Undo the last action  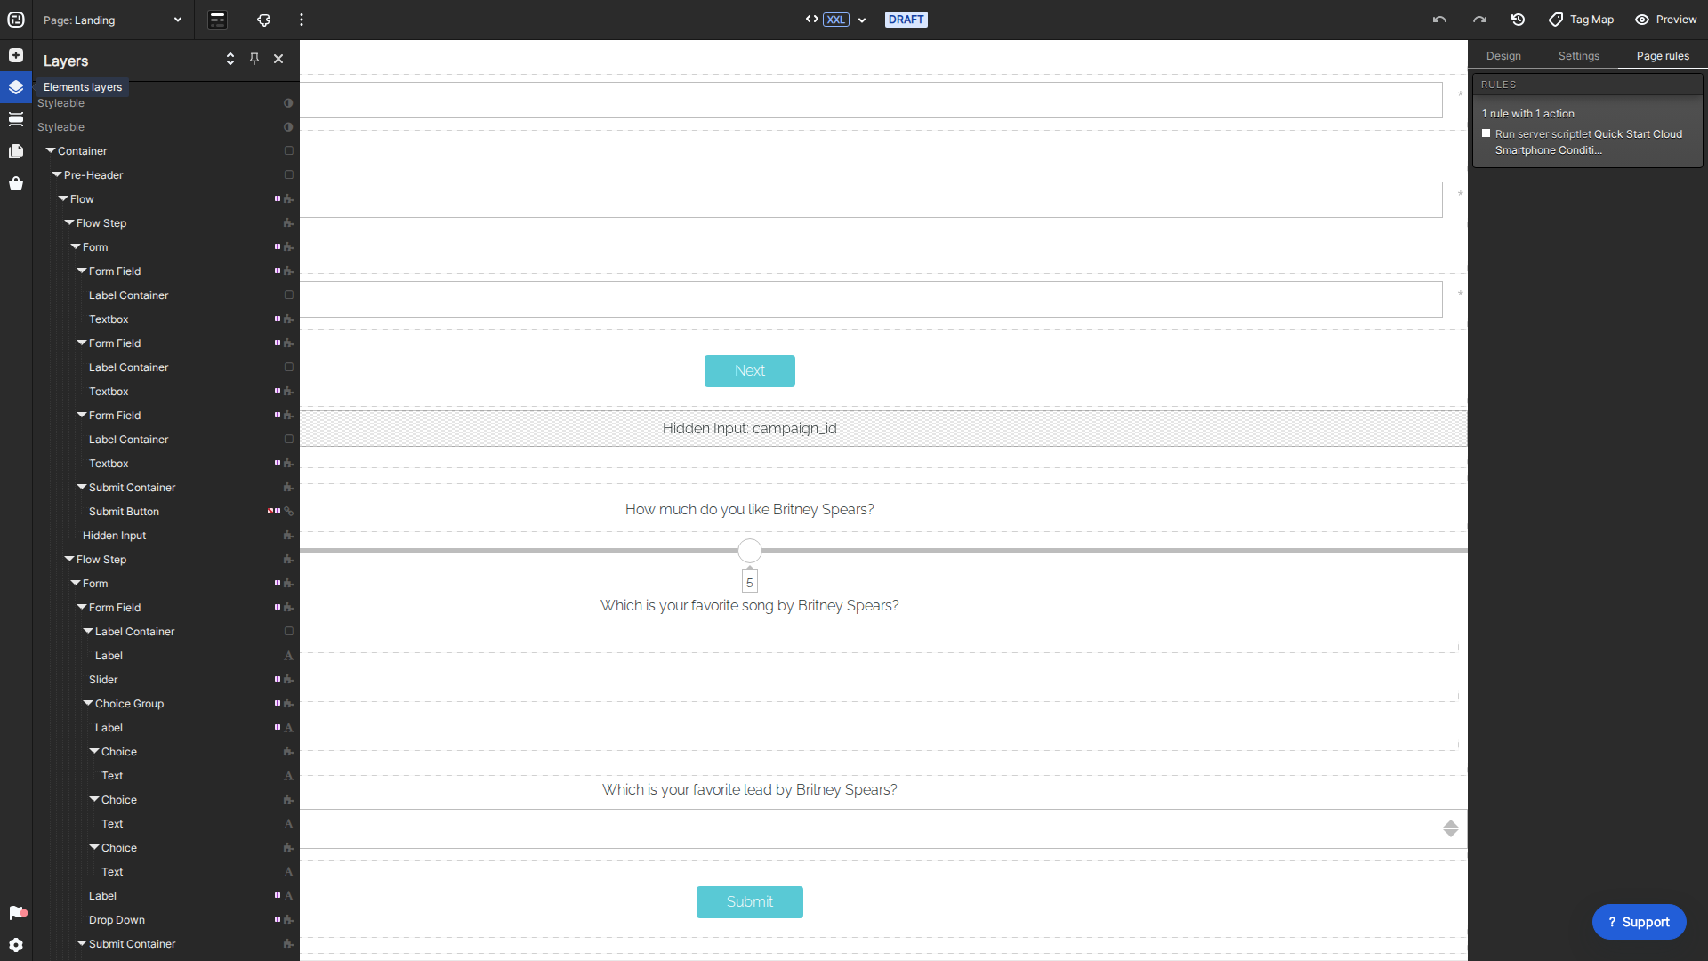click(x=1439, y=20)
